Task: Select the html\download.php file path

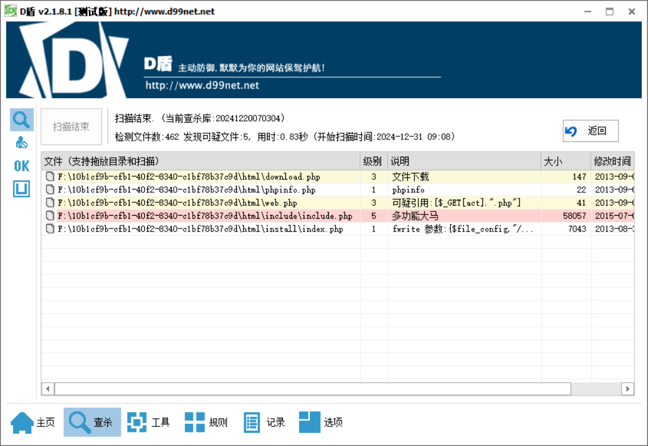Action: coord(189,177)
